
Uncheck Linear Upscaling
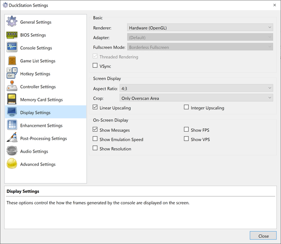click(x=95, y=107)
